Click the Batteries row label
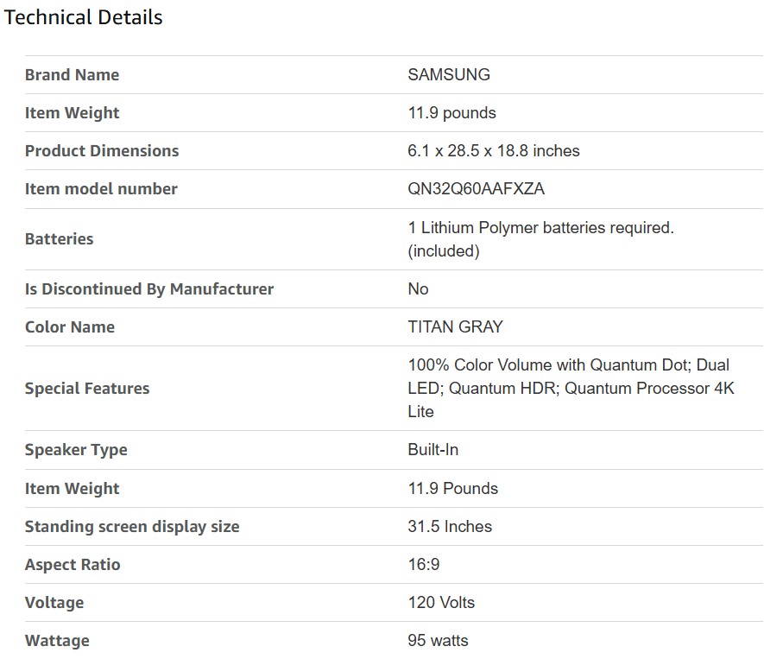This screenshot has height=659, width=764. coord(59,239)
